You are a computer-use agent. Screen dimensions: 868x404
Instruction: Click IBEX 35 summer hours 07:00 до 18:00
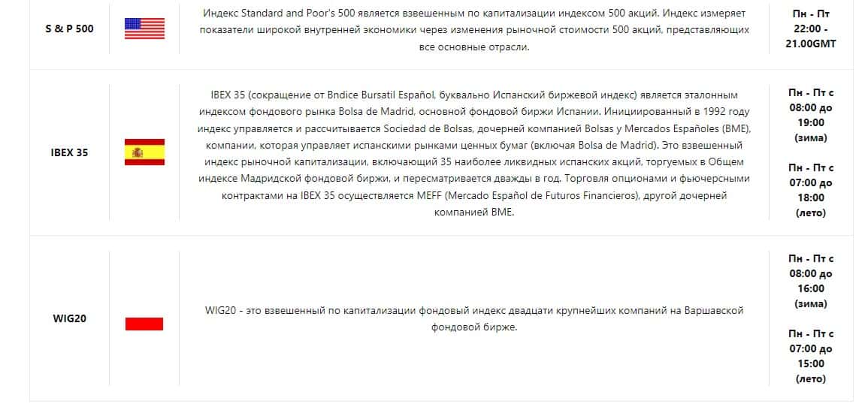810,190
